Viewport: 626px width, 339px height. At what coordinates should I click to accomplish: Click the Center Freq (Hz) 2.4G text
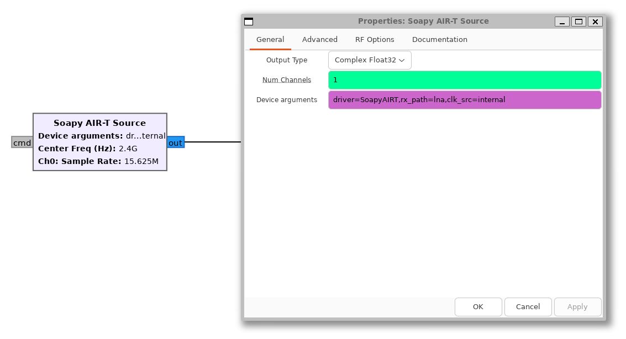[x=88, y=149]
